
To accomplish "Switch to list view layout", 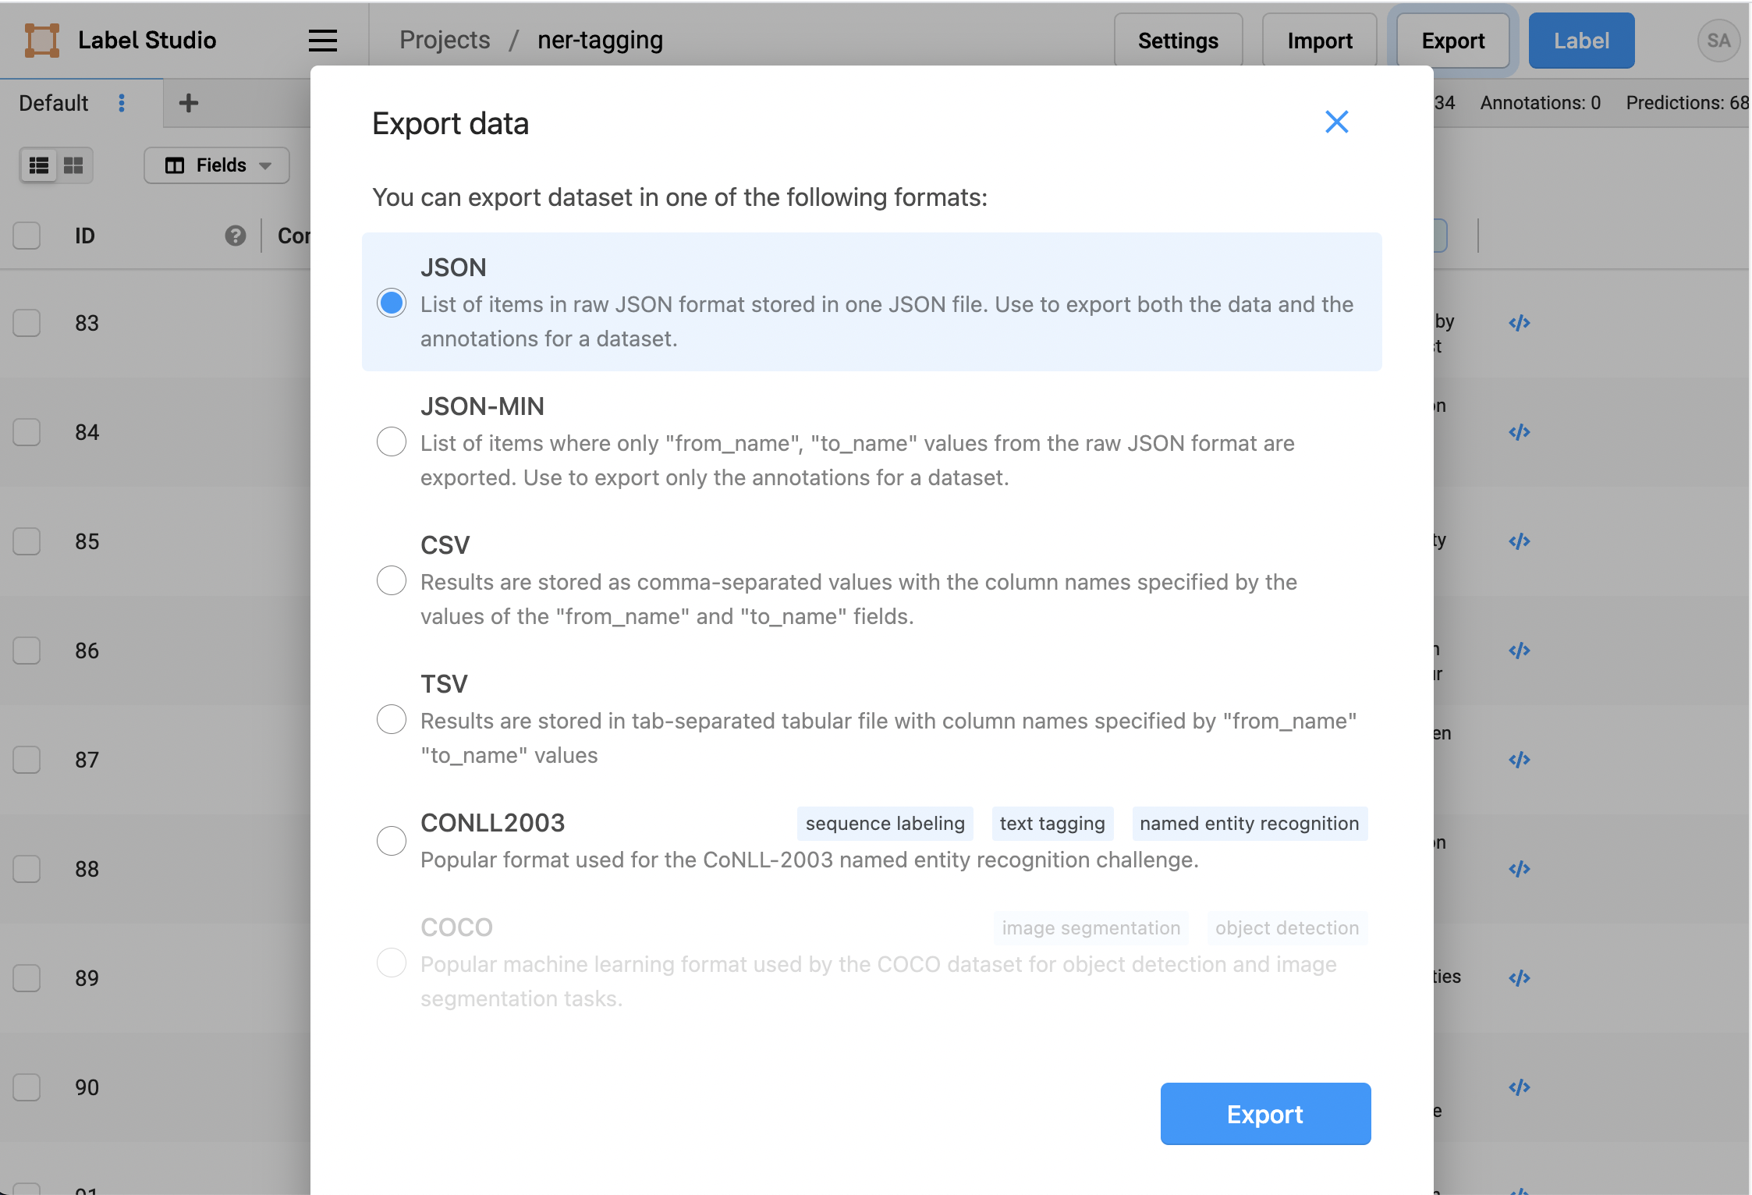I will [x=39, y=165].
